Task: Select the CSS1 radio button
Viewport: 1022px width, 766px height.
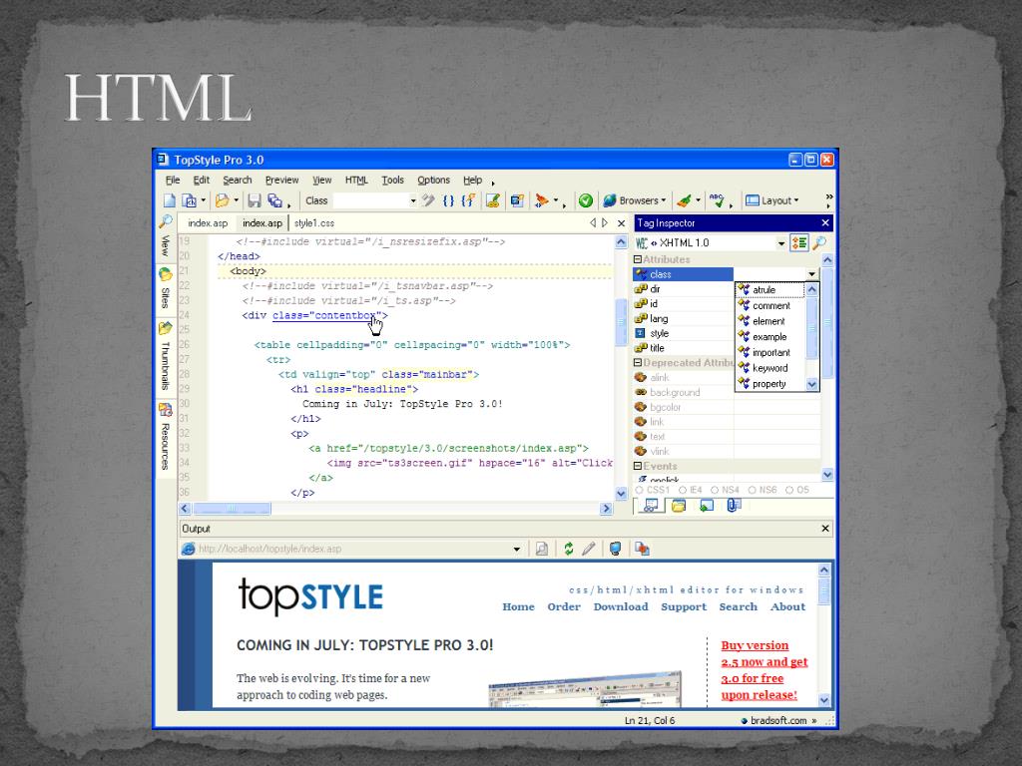Action: pyautogui.click(x=640, y=490)
